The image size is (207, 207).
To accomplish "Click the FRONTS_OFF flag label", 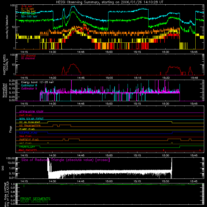I will [27, 147].
